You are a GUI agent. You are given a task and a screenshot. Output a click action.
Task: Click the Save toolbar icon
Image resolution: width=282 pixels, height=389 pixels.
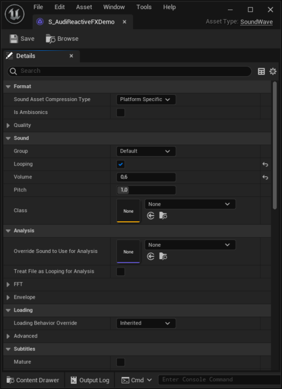(x=14, y=39)
